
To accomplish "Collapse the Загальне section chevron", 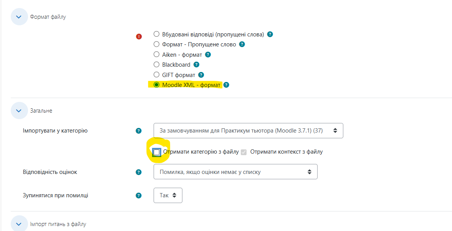I will pos(19,110).
